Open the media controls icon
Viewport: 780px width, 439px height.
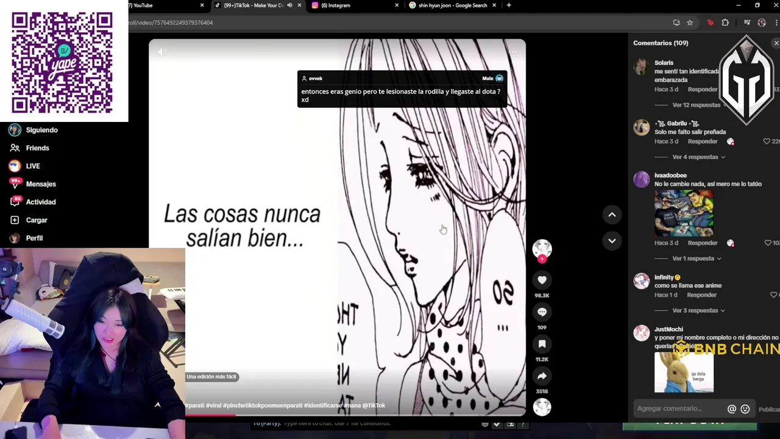click(747, 23)
